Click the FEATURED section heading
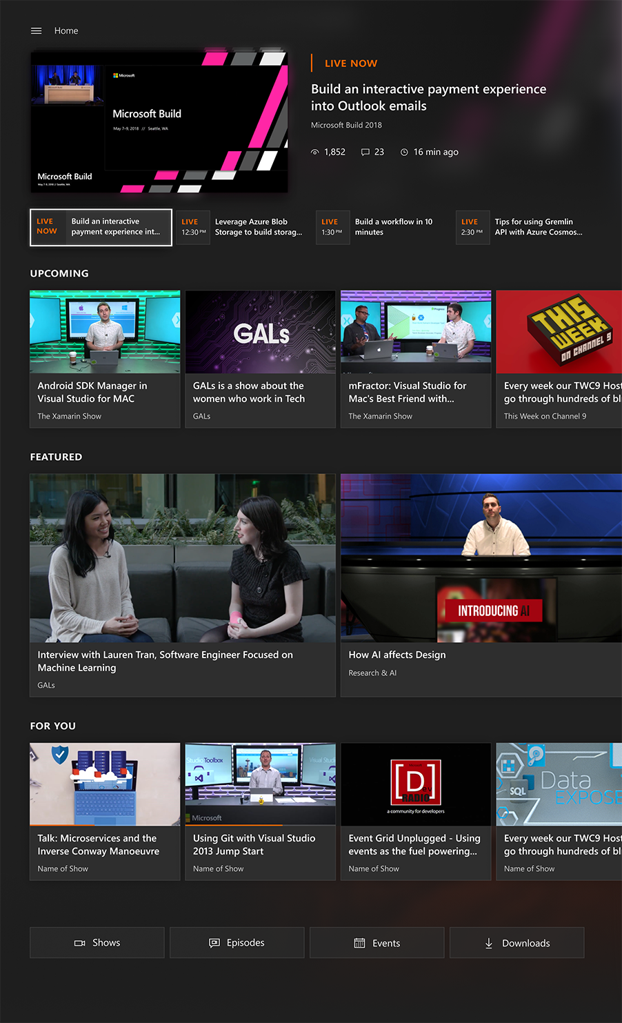 [56, 457]
